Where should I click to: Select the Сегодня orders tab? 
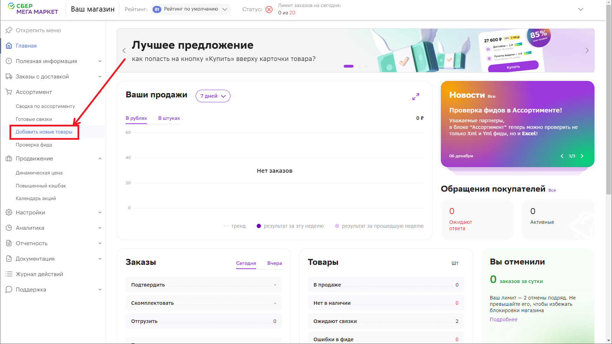click(246, 263)
